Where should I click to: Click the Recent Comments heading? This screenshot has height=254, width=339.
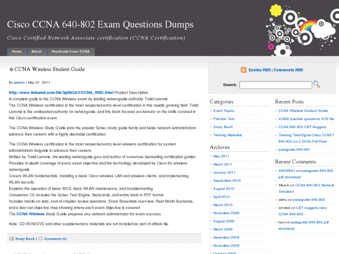pos(295,162)
